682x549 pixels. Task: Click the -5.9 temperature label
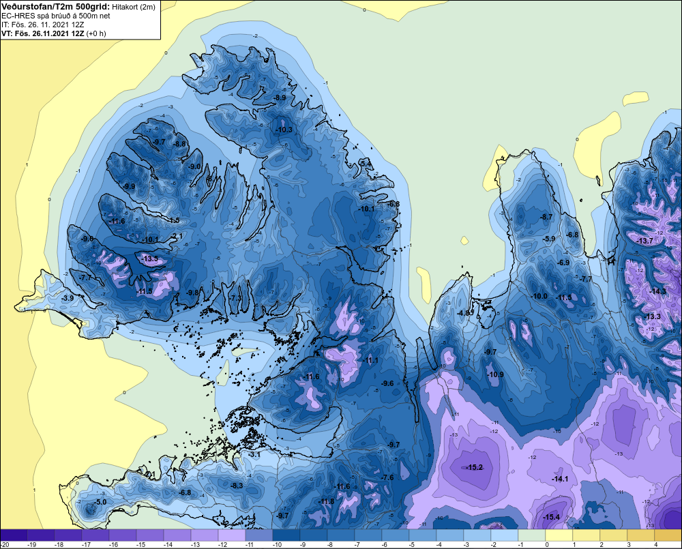tap(549, 239)
